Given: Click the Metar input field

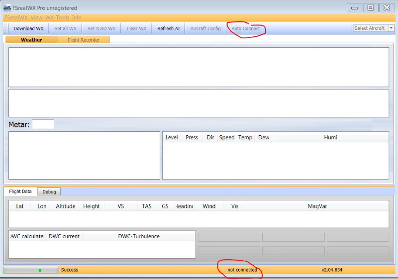Looking at the screenshot, I should (x=43, y=124).
